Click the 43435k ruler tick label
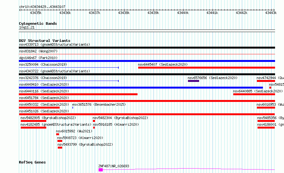The height and width of the screenshot is (173, 284). (36, 13)
